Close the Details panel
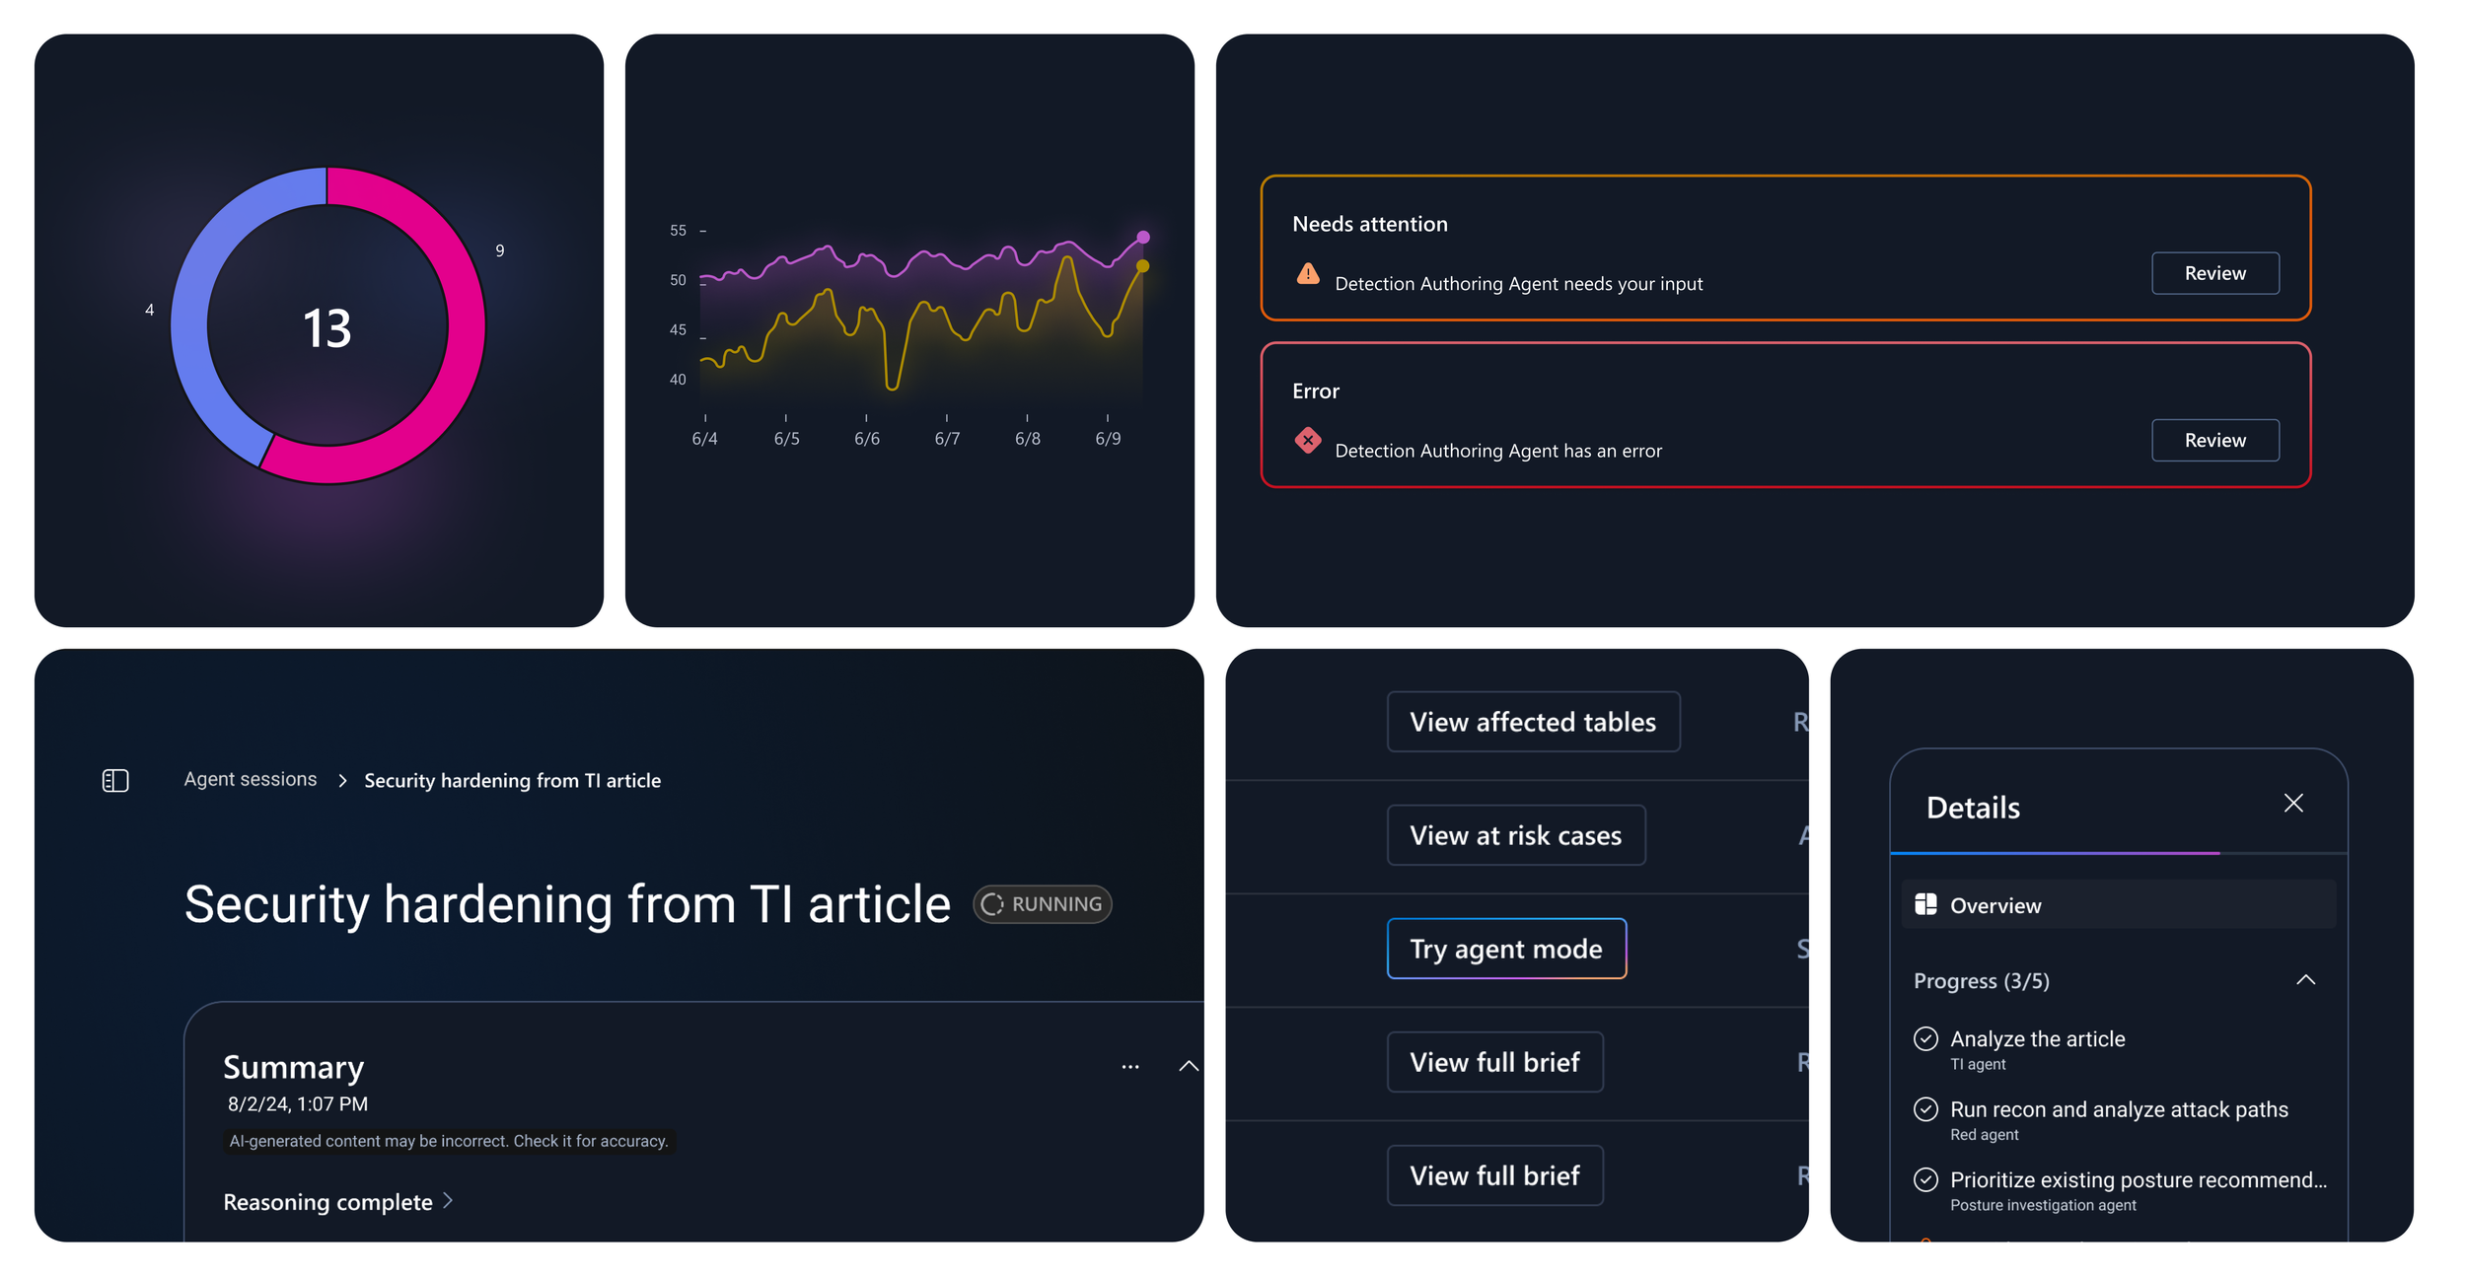Viewport: 2466px width, 1276px height. pyautogui.click(x=2293, y=804)
